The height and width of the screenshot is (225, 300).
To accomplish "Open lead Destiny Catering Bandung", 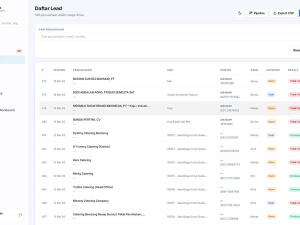I will tap(90, 133).
